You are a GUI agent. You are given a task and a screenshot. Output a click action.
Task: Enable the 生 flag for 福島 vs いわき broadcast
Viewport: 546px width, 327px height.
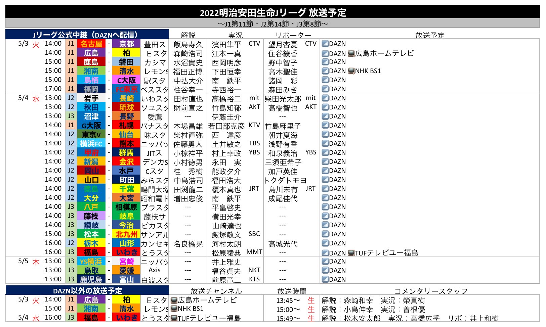310,318
